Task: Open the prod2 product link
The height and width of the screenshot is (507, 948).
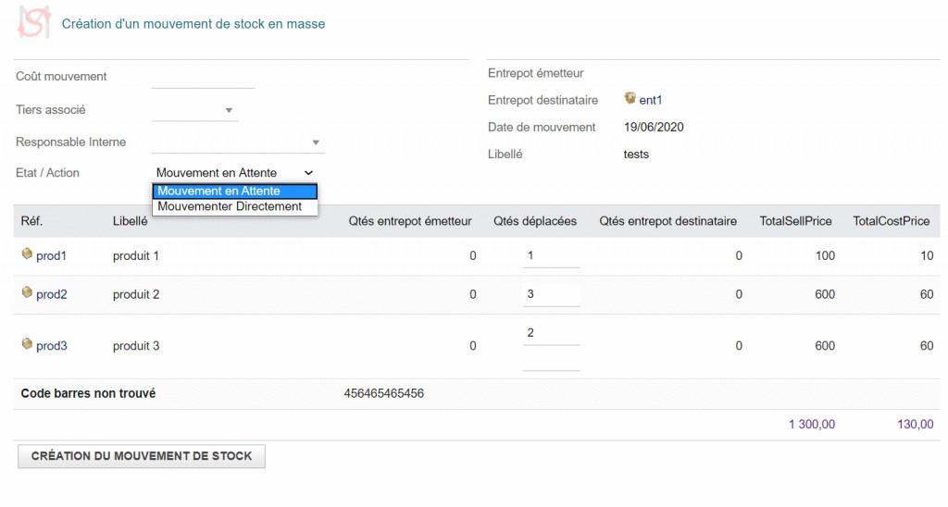Action: (52, 294)
